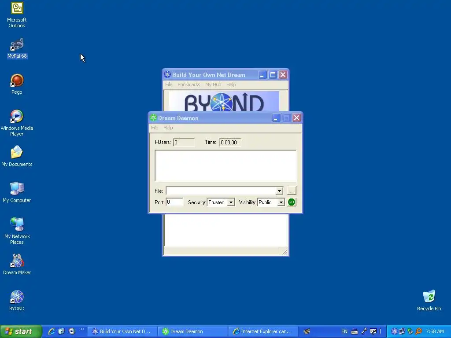The image size is (451, 338).
Task: Open Help menu in Build Your Own Net Dream
Action: click(231, 84)
